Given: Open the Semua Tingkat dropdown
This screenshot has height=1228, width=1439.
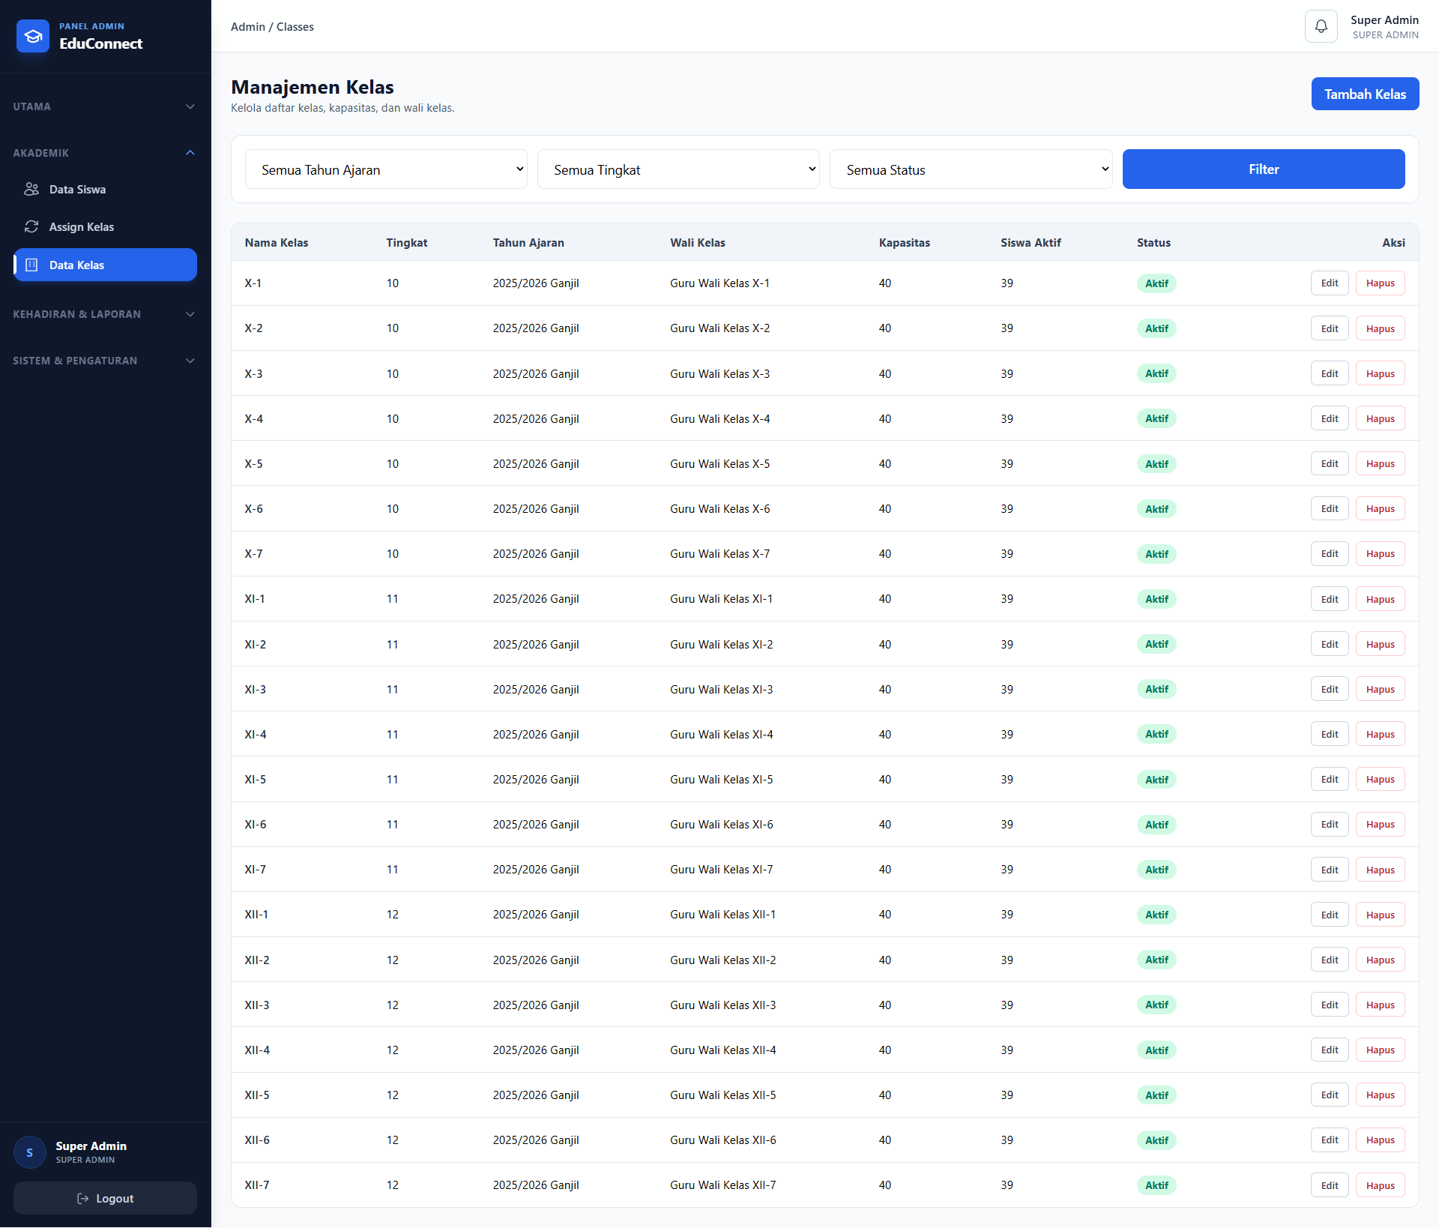Looking at the screenshot, I should click(678, 169).
